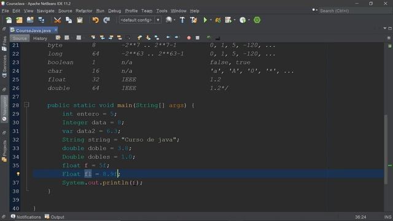Expand the editor tab list dropdown arrow
Image resolution: width=393 pixels, height=221 pixels.
[385, 28]
